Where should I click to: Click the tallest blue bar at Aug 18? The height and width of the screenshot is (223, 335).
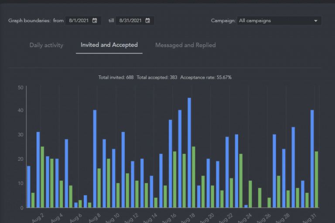point(189,152)
